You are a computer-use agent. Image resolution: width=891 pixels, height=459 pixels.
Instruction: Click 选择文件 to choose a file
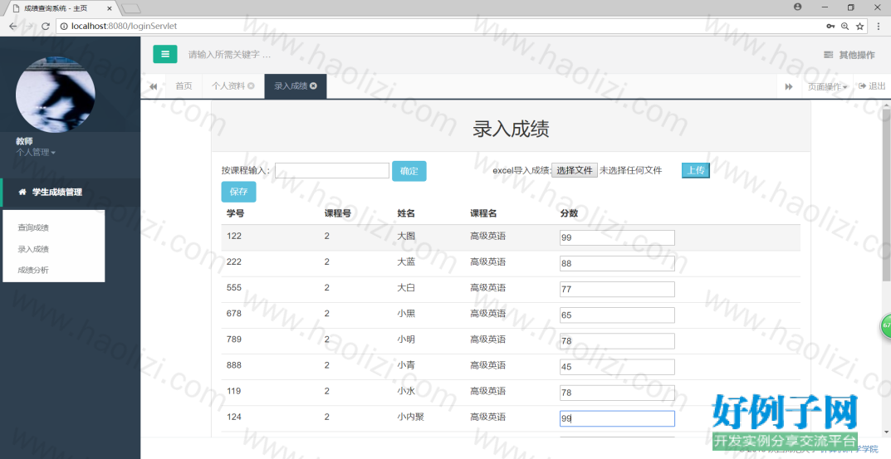[x=575, y=170]
